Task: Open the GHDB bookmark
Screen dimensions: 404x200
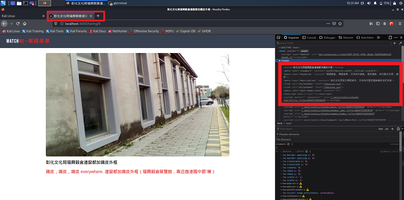Action: 205,31
